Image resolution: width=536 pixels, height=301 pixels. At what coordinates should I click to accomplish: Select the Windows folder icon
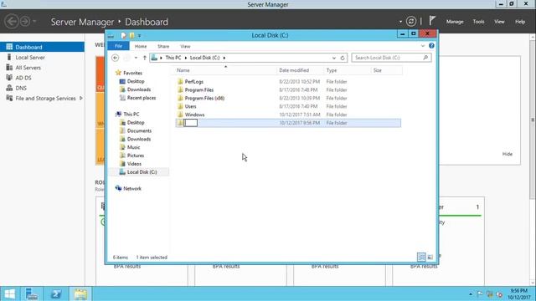pyautogui.click(x=180, y=115)
